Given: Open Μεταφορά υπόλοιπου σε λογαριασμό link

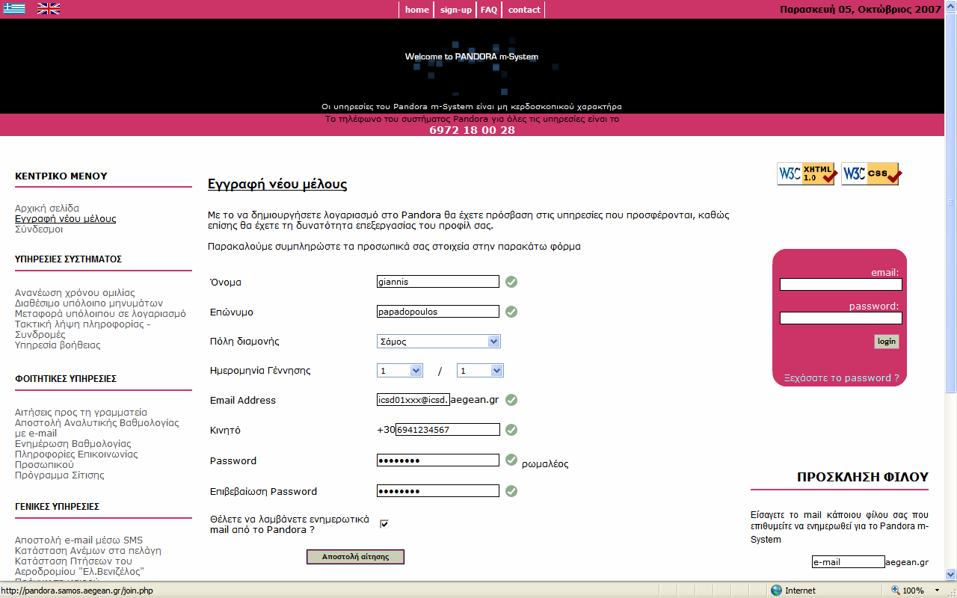Looking at the screenshot, I should (100, 313).
